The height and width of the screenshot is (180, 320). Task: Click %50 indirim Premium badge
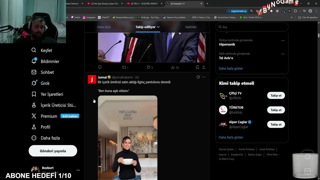click(70, 116)
